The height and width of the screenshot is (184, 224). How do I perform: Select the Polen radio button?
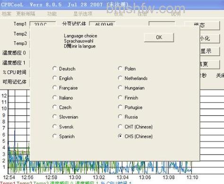pos(127,69)
